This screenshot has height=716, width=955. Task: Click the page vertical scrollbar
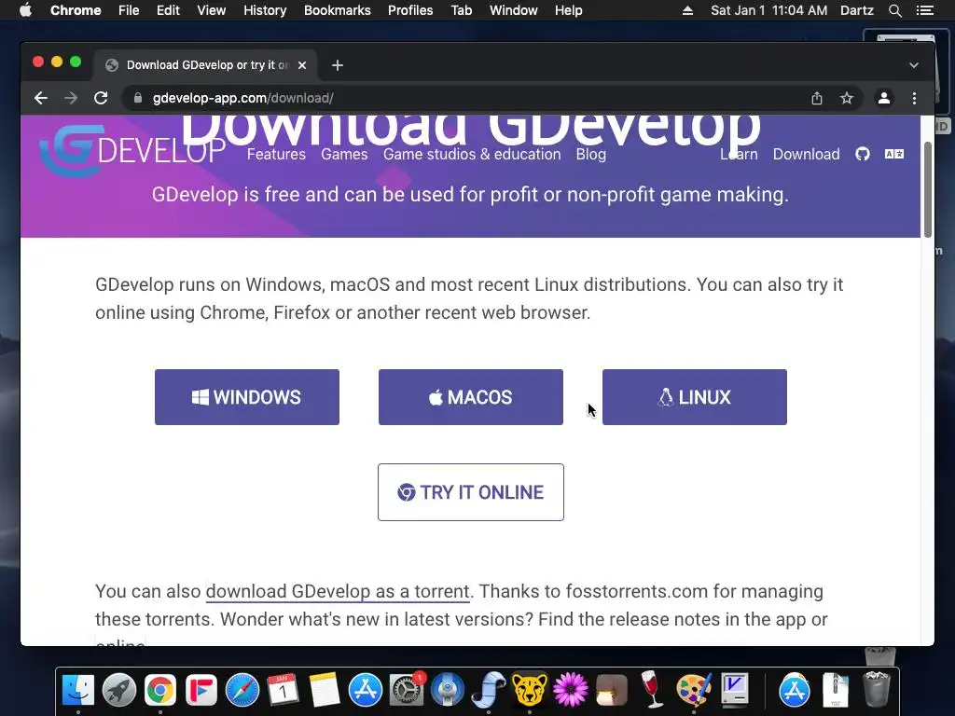click(928, 189)
